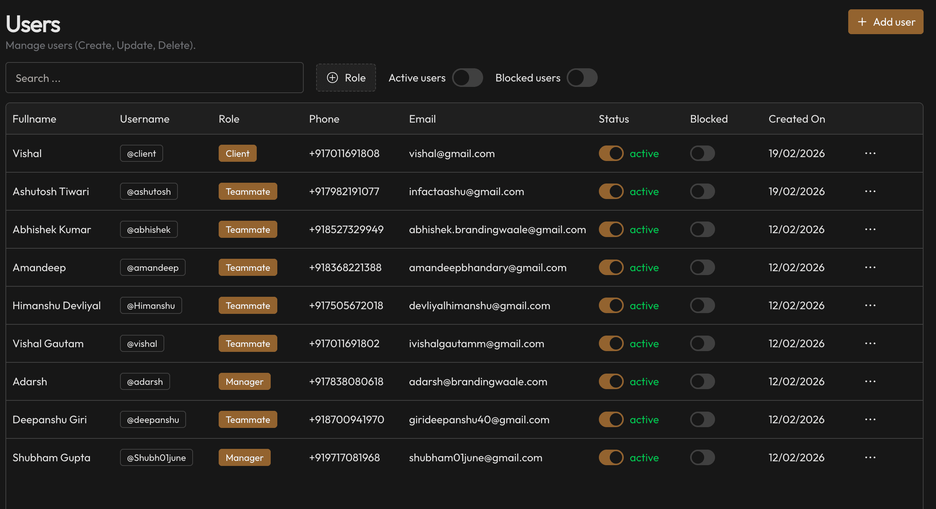Click the email vishal@gmail.com
The image size is (936, 509).
click(x=452, y=153)
